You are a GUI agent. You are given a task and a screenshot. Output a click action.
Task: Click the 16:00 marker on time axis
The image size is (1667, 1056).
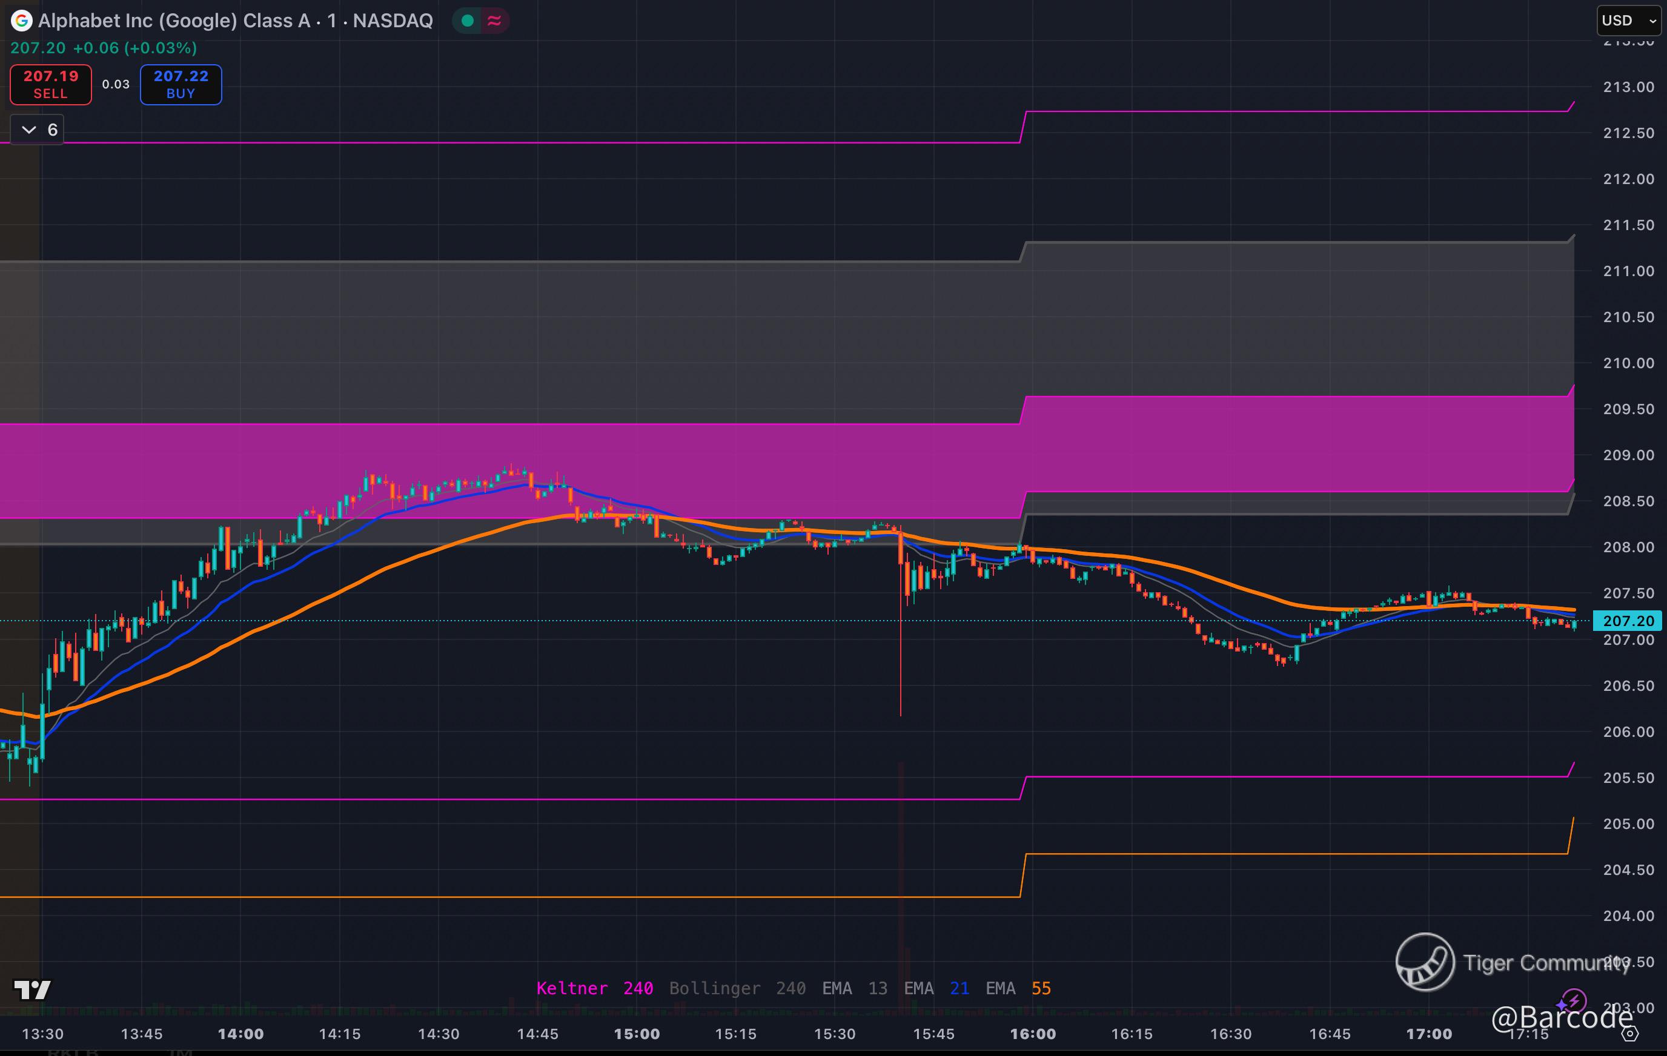click(1032, 1034)
